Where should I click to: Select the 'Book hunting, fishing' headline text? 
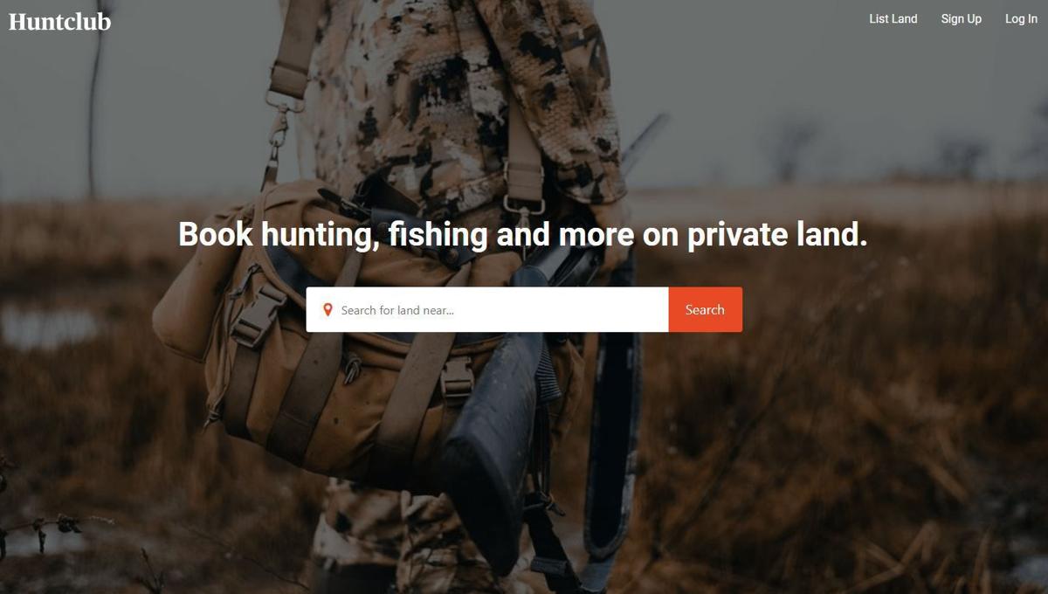(333, 234)
